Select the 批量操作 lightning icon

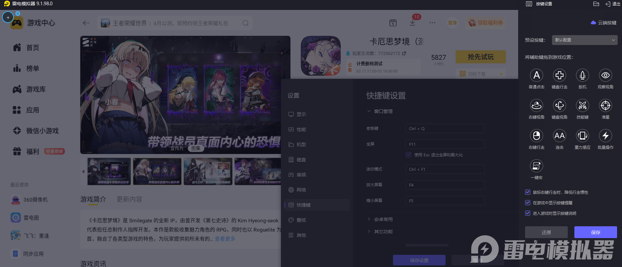606,136
